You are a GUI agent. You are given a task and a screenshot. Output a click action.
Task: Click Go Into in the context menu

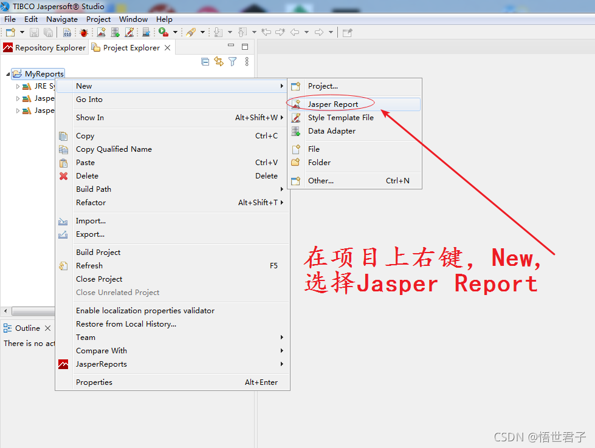coord(173,100)
